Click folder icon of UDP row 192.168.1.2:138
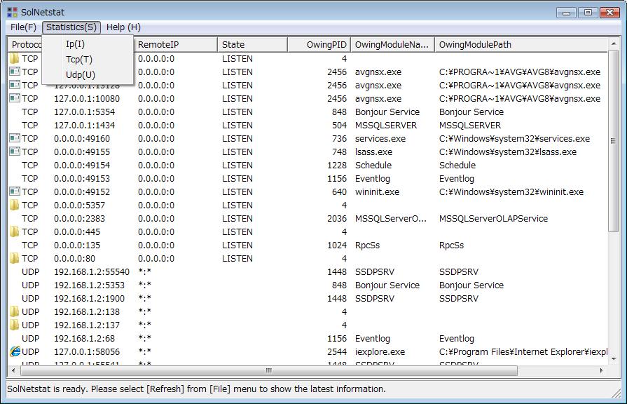 (x=15, y=311)
